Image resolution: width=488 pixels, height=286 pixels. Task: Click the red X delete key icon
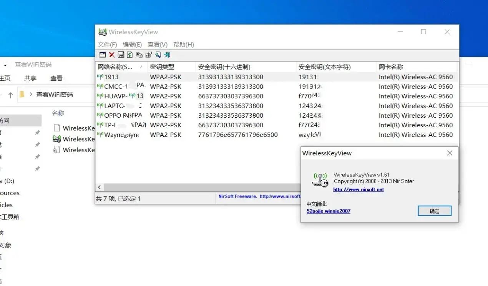pyautogui.click(x=111, y=55)
